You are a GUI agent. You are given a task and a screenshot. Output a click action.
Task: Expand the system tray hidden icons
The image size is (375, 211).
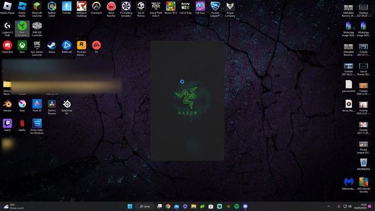329,206
